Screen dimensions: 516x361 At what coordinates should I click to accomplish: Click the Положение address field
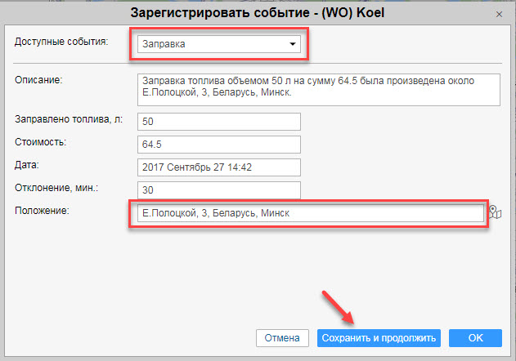(310, 213)
